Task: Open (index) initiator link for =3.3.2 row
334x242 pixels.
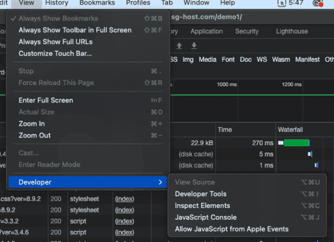Action: tap(125, 221)
